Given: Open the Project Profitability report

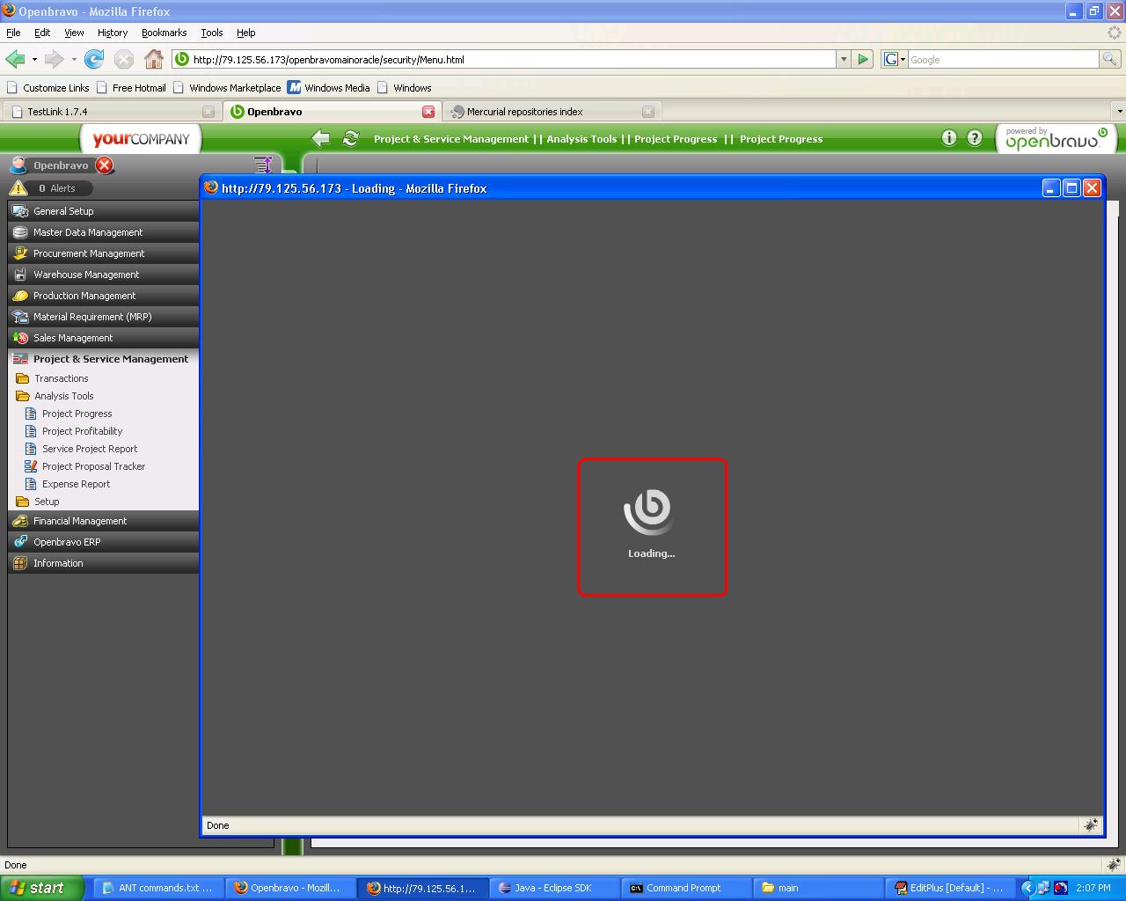Looking at the screenshot, I should pyautogui.click(x=83, y=431).
